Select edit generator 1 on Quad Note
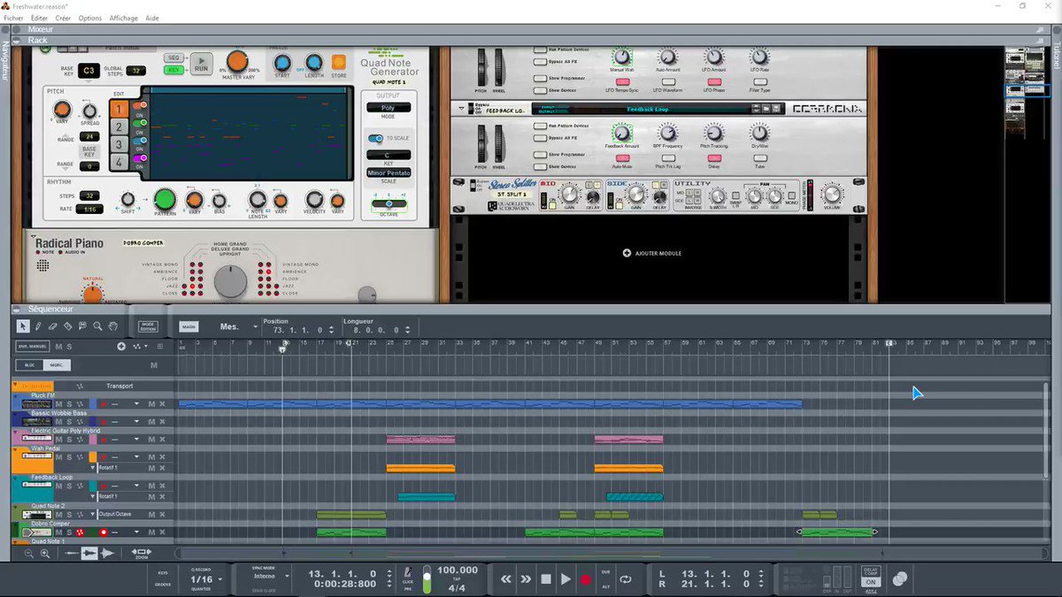The height and width of the screenshot is (597, 1062). [119, 109]
